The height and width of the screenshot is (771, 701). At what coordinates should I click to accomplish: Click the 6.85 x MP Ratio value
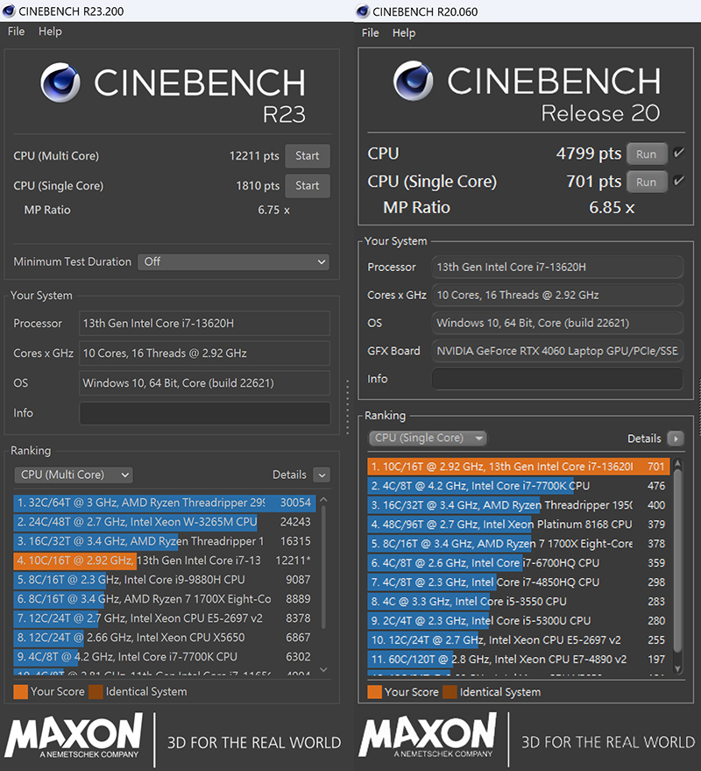(612, 208)
